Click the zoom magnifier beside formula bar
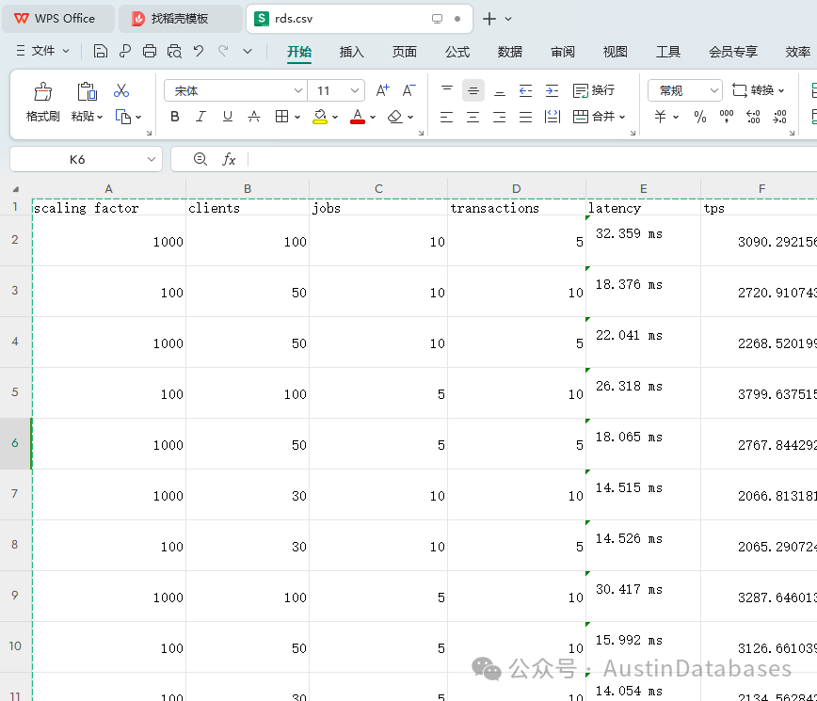 [x=200, y=159]
